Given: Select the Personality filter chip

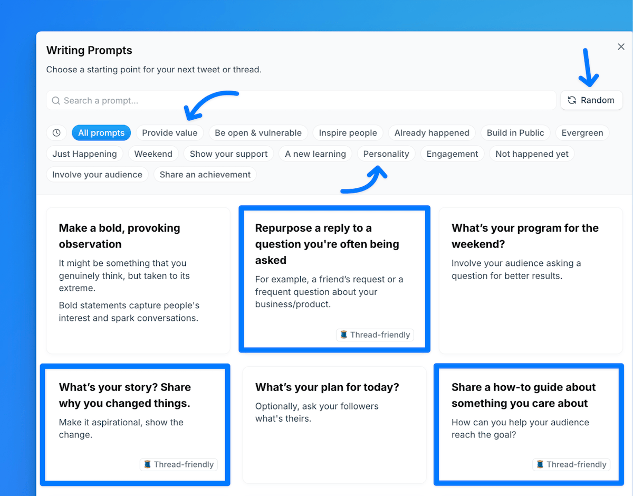Looking at the screenshot, I should (x=386, y=154).
